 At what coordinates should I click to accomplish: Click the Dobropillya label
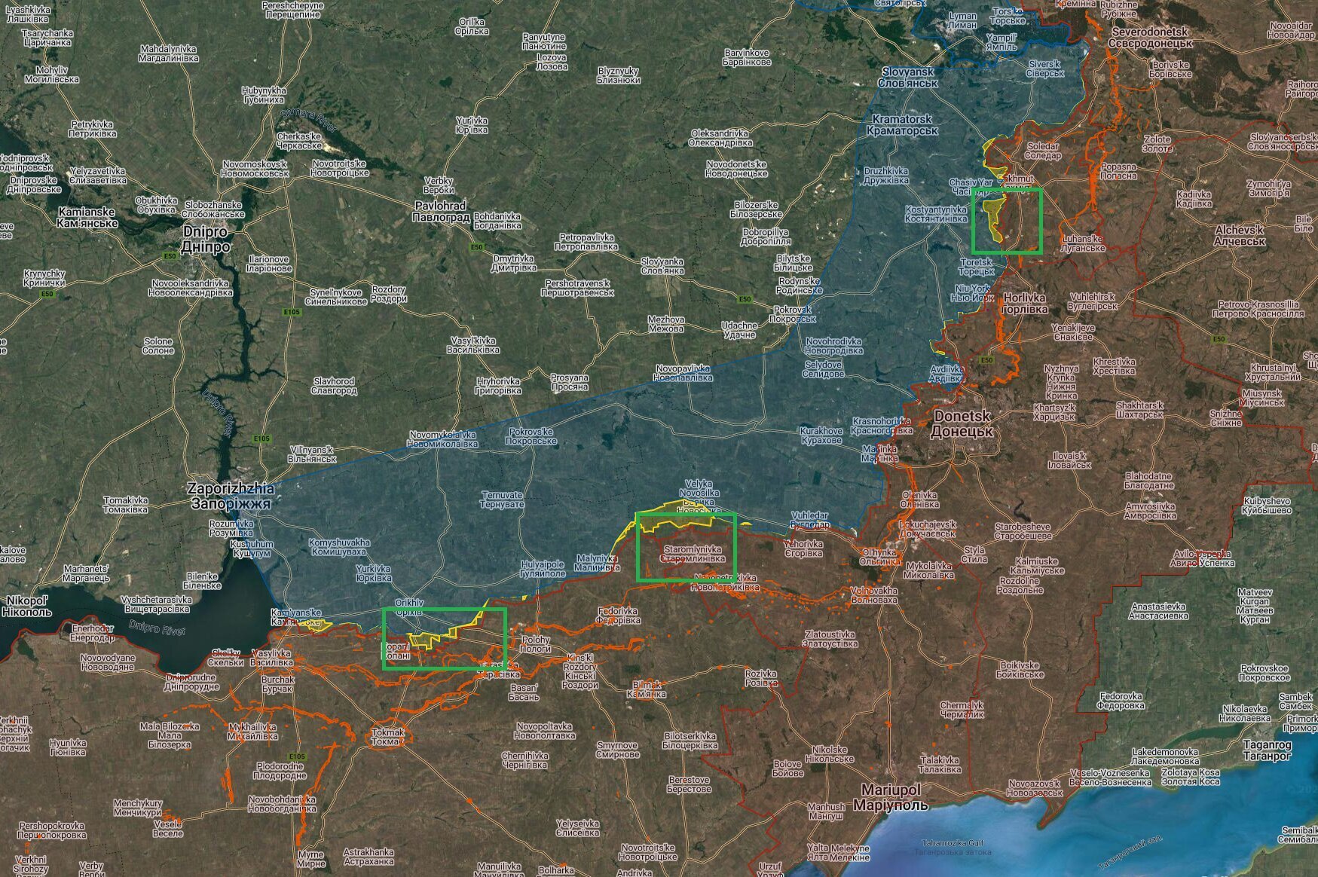tap(765, 237)
